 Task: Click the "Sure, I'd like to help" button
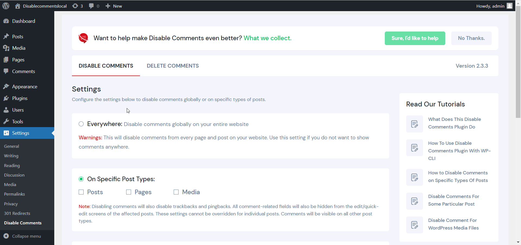pyautogui.click(x=415, y=38)
